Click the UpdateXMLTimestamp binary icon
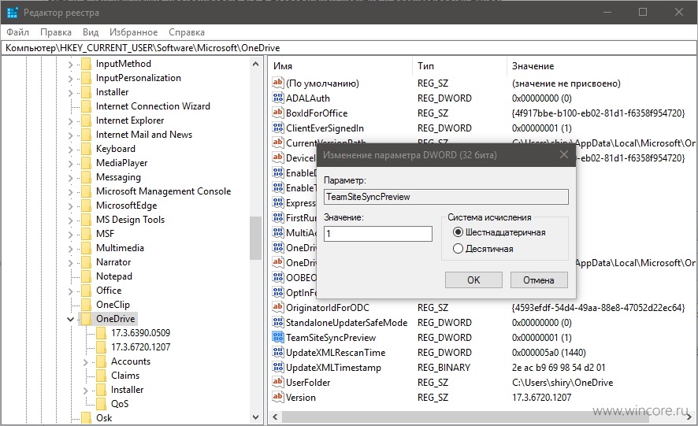This screenshot has height=426, width=698. click(x=278, y=367)
